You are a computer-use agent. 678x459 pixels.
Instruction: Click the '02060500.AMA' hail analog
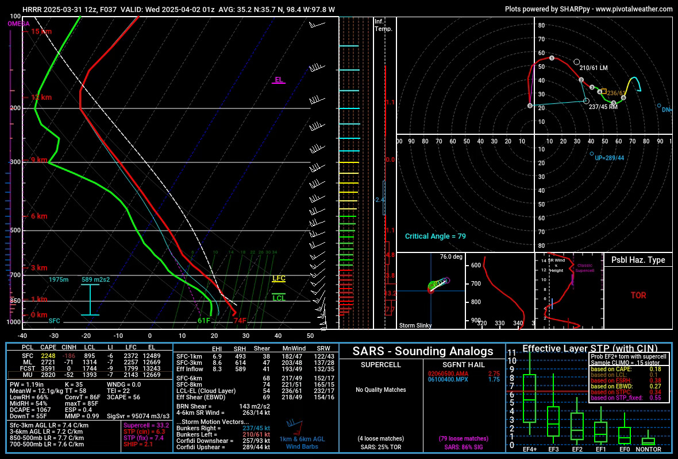pos(448,374)
